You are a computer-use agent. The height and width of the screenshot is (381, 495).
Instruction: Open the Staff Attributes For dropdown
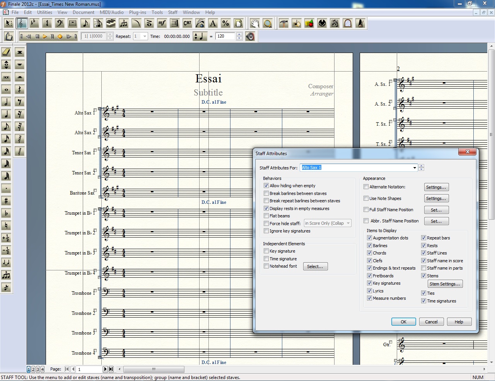415,168
